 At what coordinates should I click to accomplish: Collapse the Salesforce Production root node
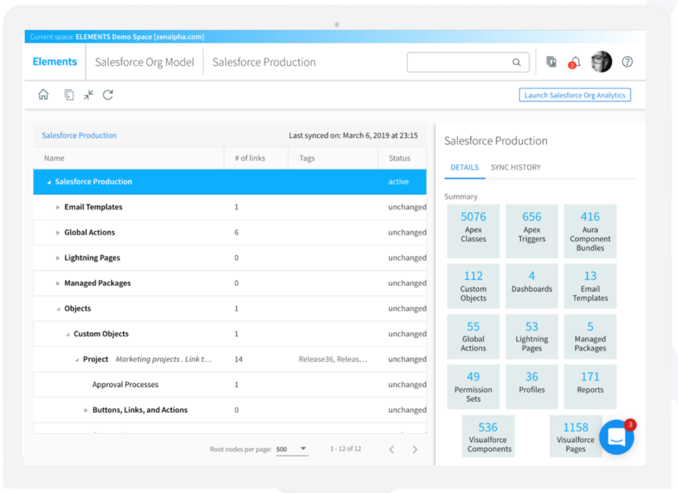(49, 182)
